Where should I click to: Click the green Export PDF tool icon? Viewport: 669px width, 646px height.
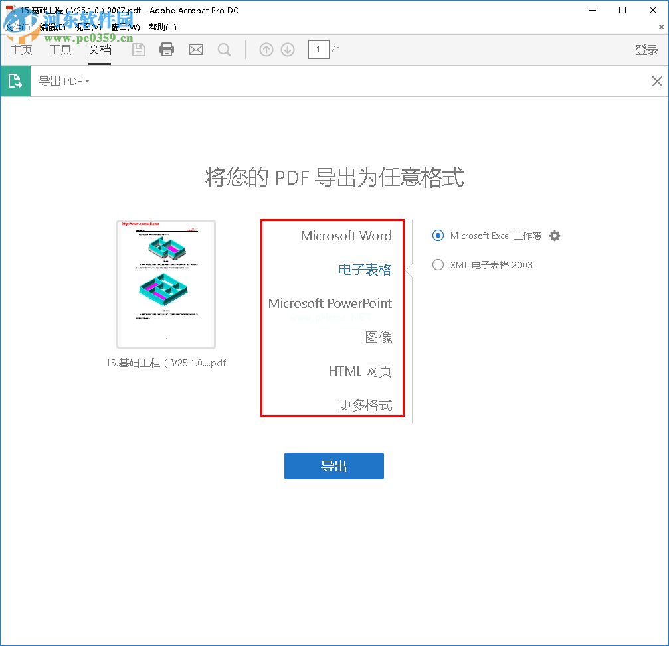click(15, 80)
